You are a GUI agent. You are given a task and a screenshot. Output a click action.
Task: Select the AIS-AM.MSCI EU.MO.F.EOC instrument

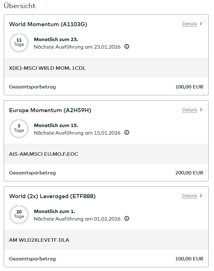(x=44, y=154)
